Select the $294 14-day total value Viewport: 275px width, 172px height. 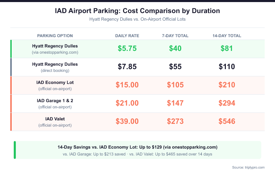click(227, 103)
